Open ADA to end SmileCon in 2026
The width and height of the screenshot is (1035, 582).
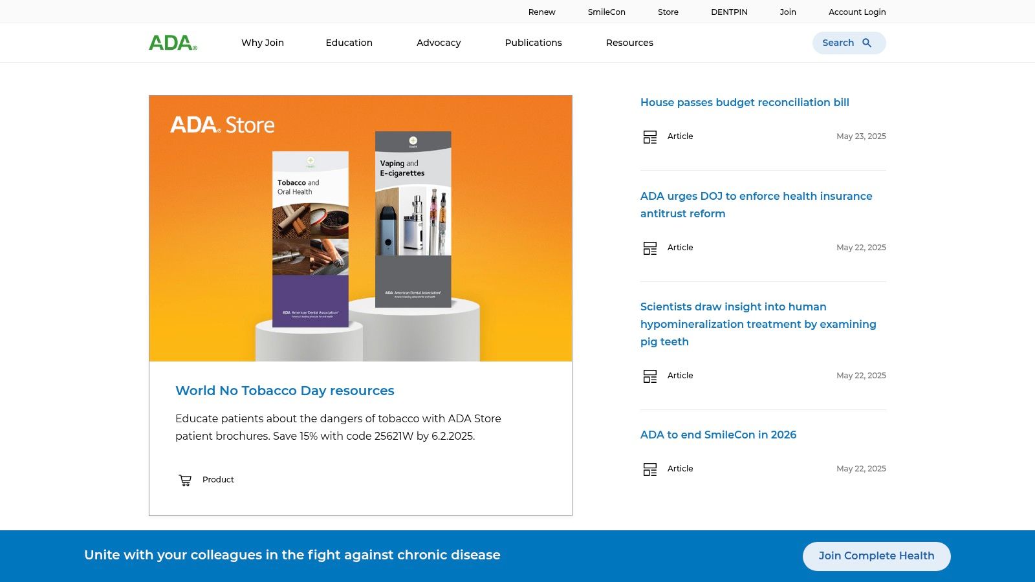[x=718, y=435]
